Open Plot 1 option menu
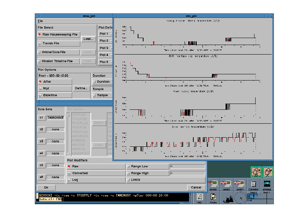Viewport: 290px width, 224px height. [x=105, y=34]
